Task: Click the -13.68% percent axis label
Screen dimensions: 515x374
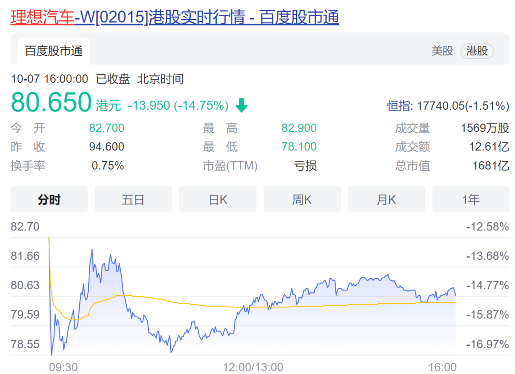Action: point(487,256)
